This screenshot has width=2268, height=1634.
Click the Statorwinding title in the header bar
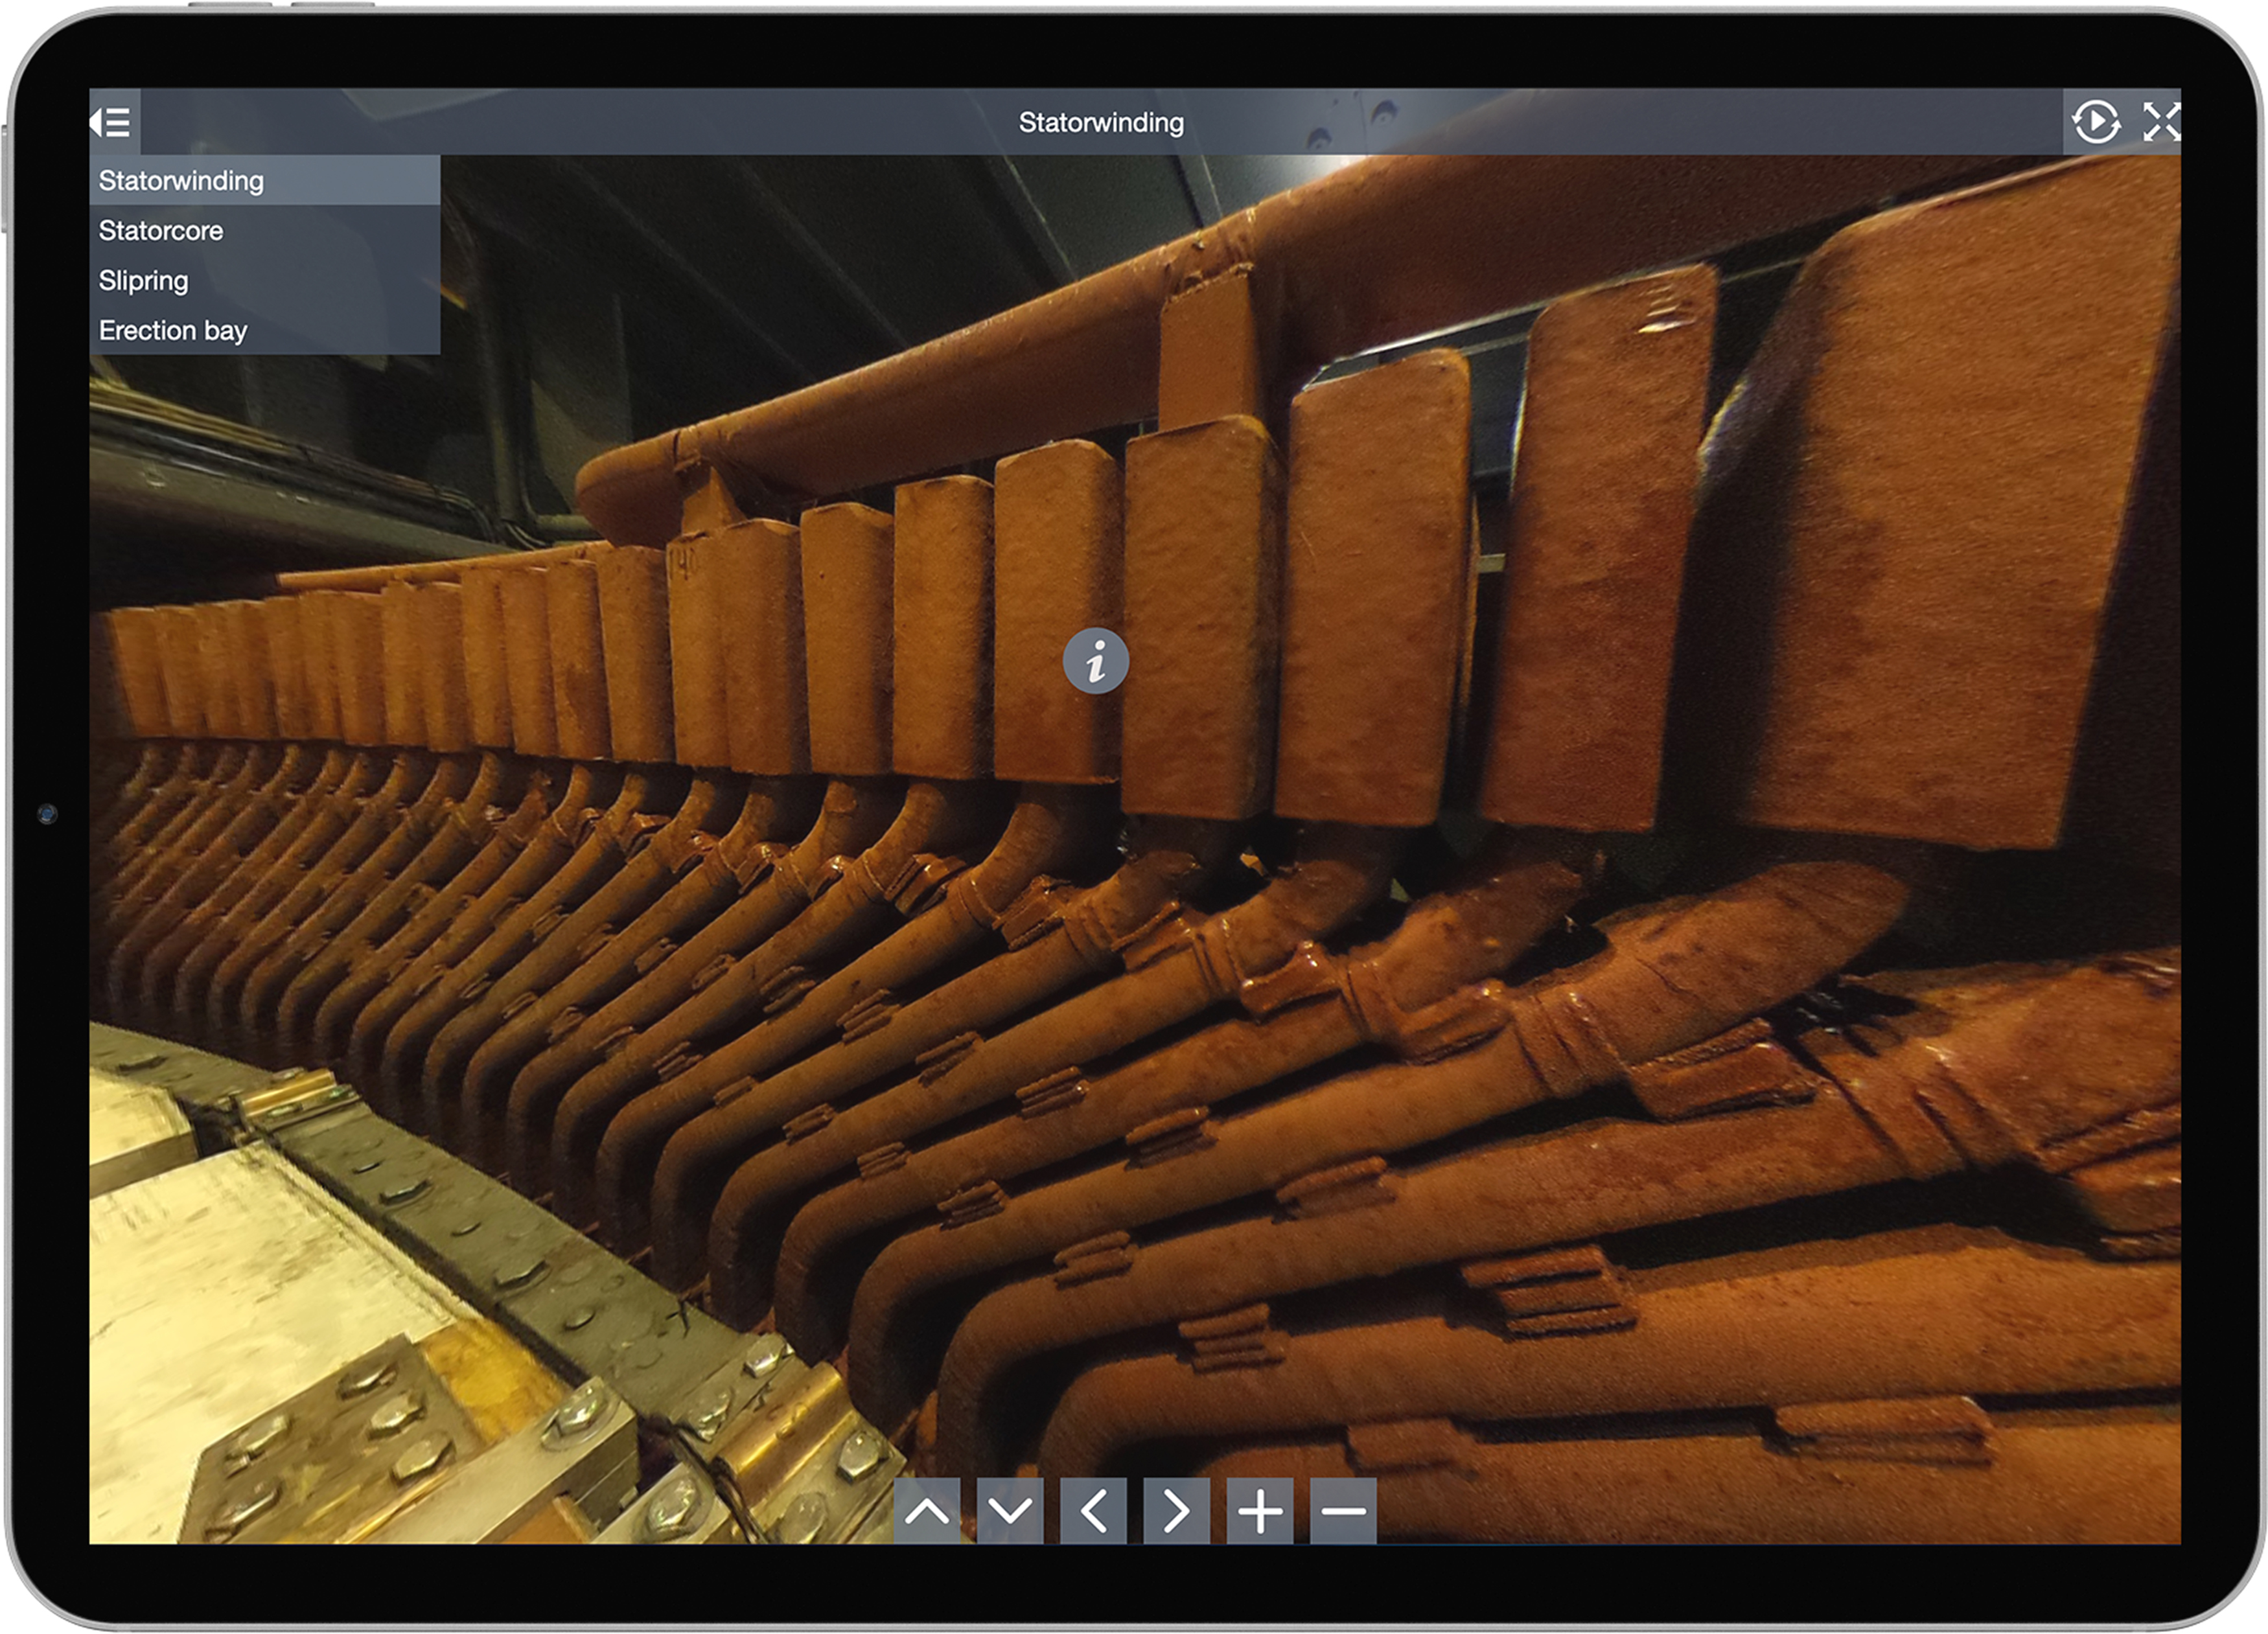1101,122
